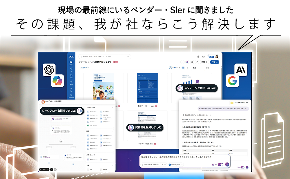Click the minus zoom icon for thumbnails
The height and width of the screenshot is (179, 290).
click(170, 68)
